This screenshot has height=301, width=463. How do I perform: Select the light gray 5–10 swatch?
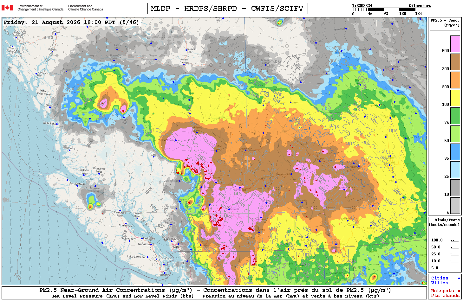pos(455,206)
